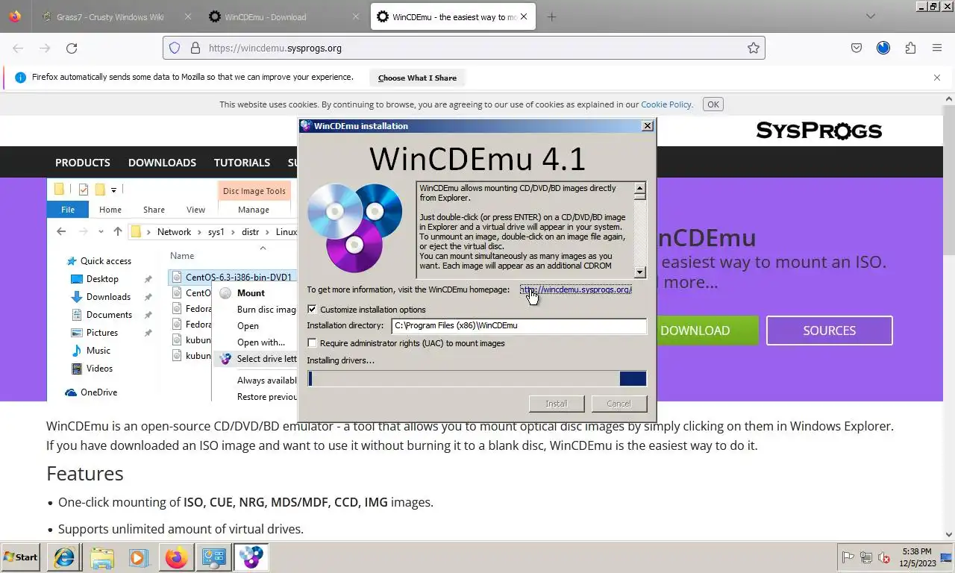Screen dimensions: 955x573
Task: Open Internet Explorer from the taskbar
Action: (64, 557)
